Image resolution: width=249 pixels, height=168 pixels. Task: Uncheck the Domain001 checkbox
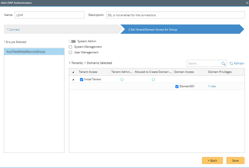[x=177, y=87]
